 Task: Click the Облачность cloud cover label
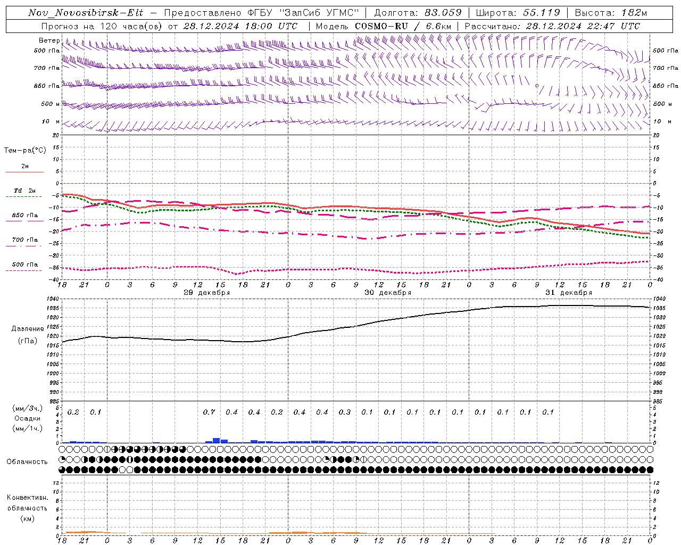click(x=27, y=461)
